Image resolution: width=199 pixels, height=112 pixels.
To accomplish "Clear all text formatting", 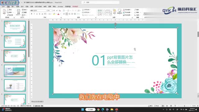I will [60, 11].
